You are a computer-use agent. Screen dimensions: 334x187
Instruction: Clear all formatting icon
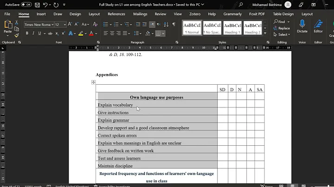[x=95, y=24]
